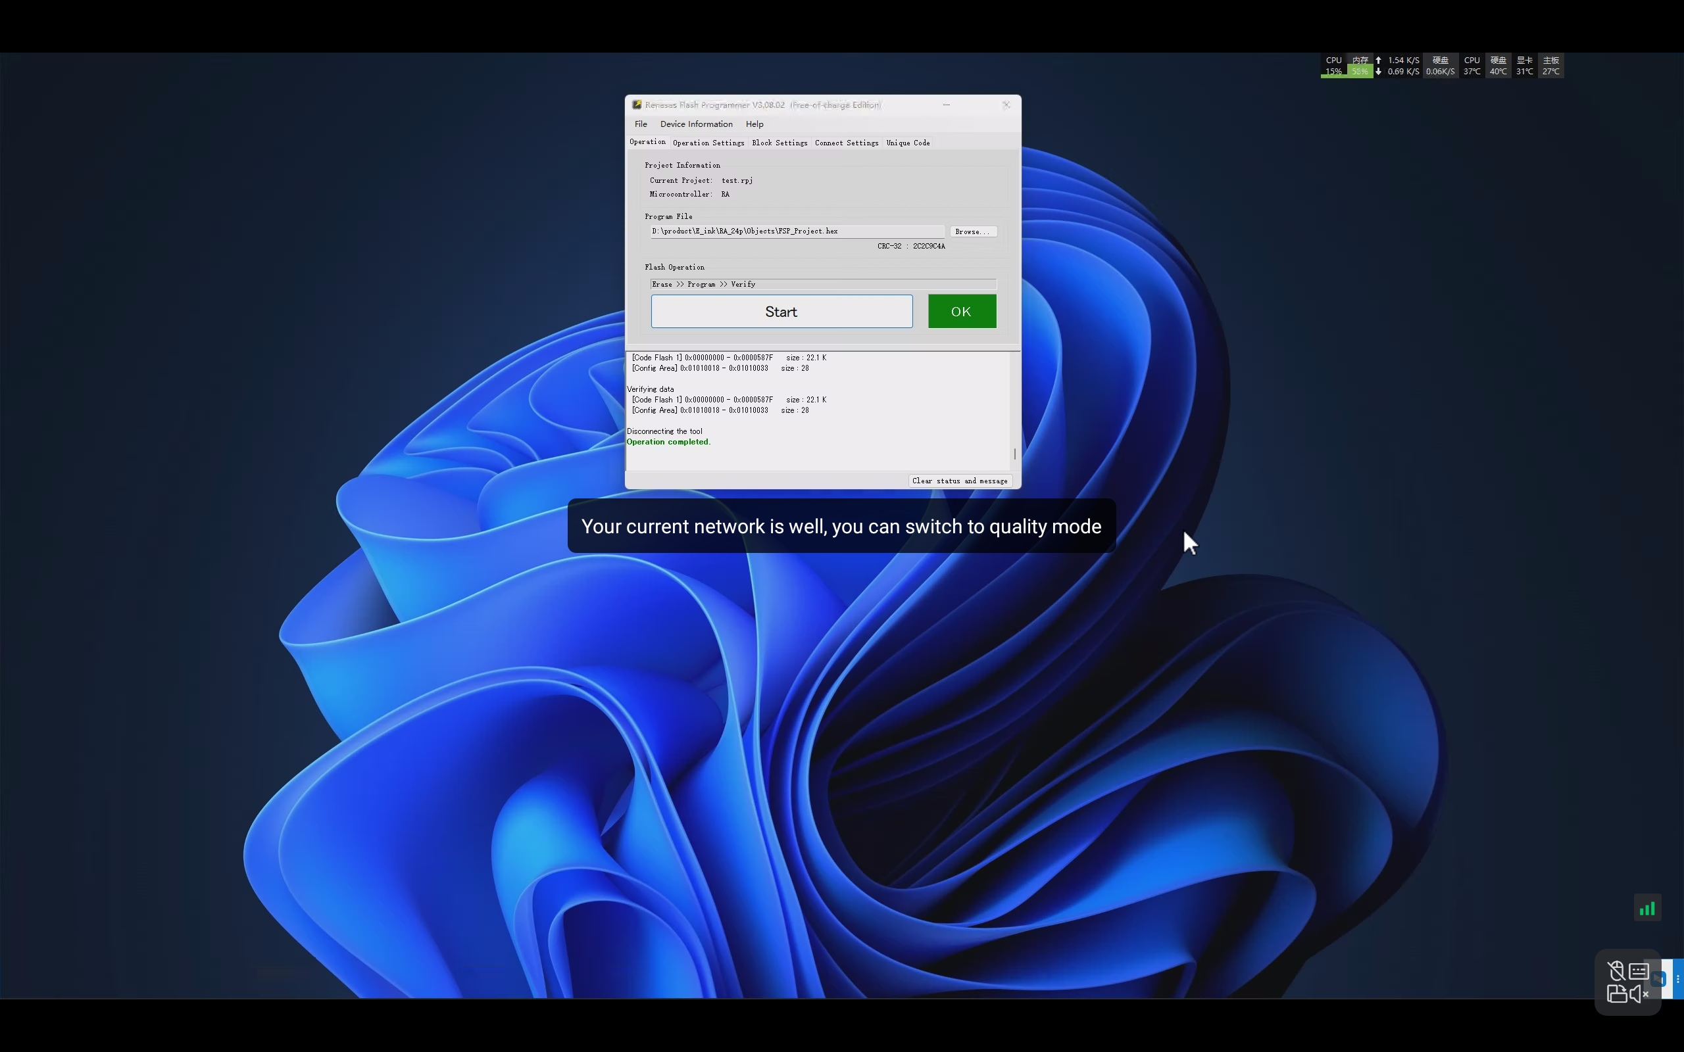This screenshot has height=1052, width=1684.
Task: Switch to the Block Settings tab
Action: click(x=780, y=143)
